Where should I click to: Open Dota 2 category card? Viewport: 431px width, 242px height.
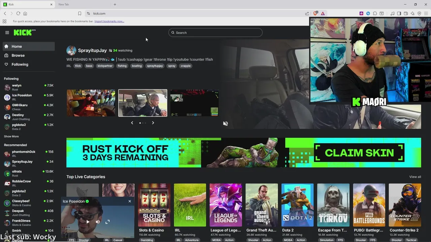(297, 205)
